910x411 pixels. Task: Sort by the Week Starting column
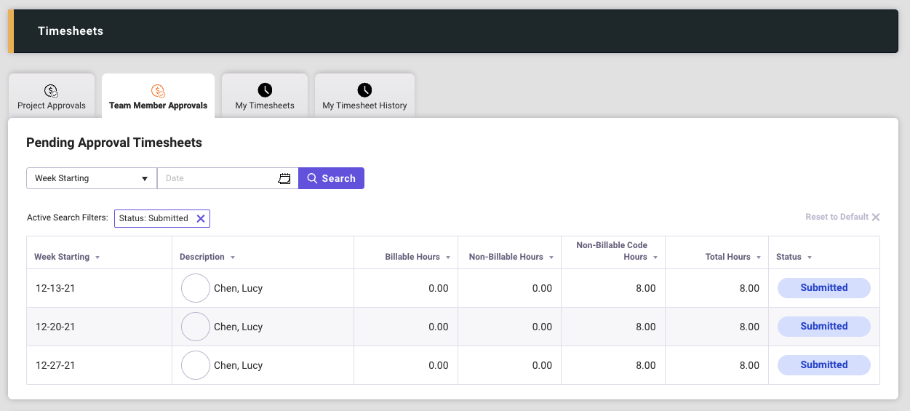pyautogui.click(x=66, y=257)
